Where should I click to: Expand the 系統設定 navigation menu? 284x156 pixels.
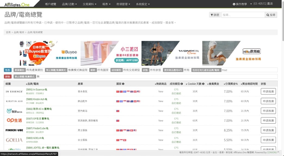tap(143, 4)
